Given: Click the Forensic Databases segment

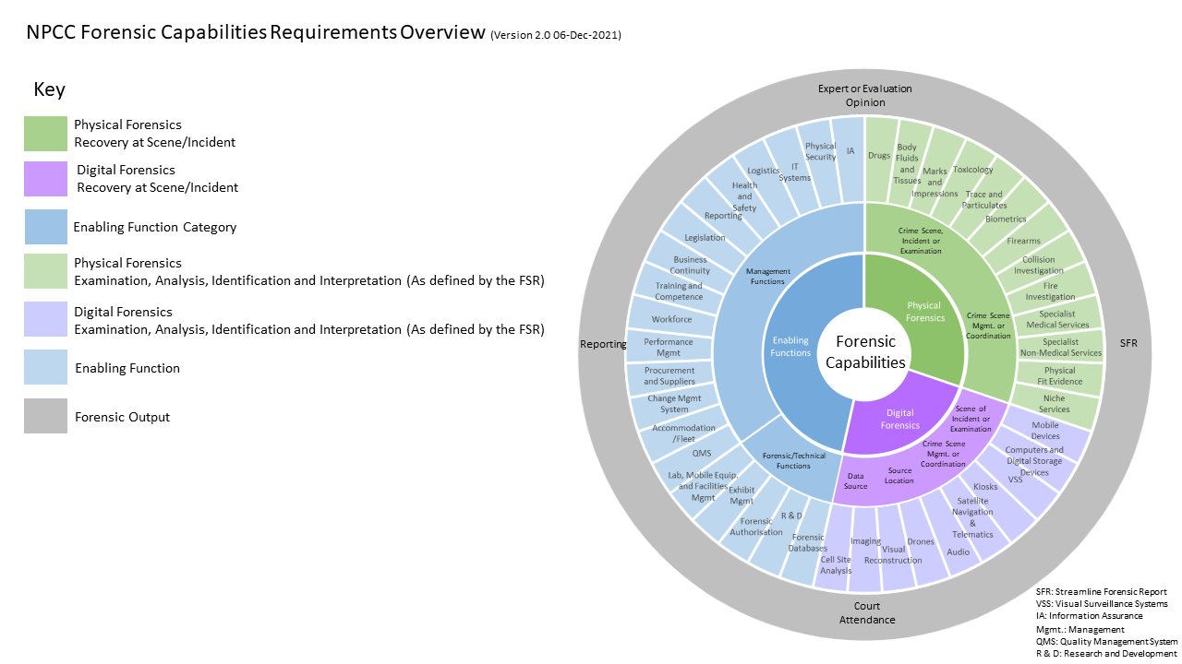Looking at the screenshot, I should pyautogui.click(x=808, y=543).
